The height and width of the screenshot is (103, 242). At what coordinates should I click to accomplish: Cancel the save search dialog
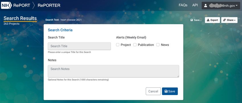153,91
